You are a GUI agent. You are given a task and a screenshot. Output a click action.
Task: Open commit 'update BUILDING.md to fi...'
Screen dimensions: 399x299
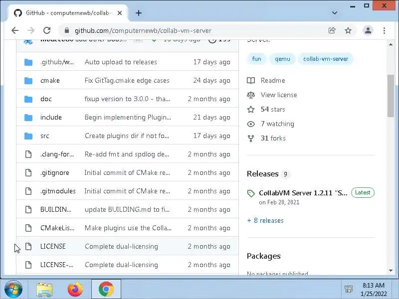[127, 209]
